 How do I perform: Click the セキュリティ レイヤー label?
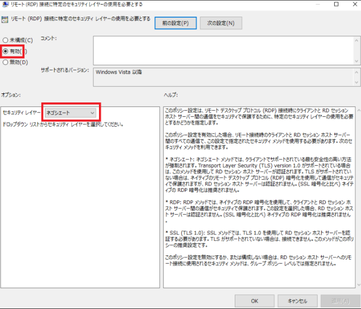click(22, 113)
